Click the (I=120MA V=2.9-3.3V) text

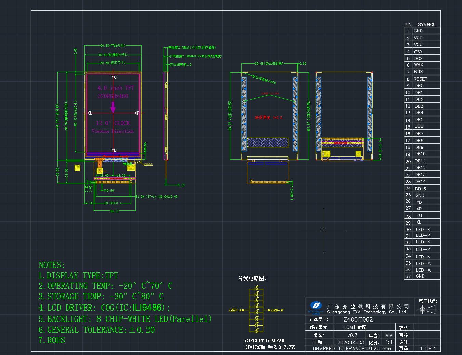(270, 347)
